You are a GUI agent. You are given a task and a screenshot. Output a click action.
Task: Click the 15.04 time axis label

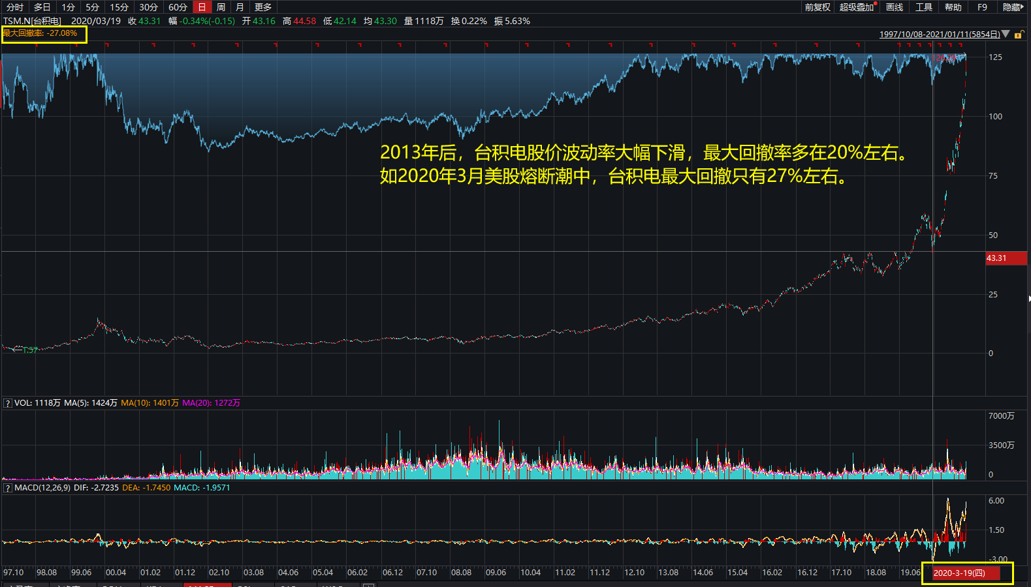coord(737,573)
